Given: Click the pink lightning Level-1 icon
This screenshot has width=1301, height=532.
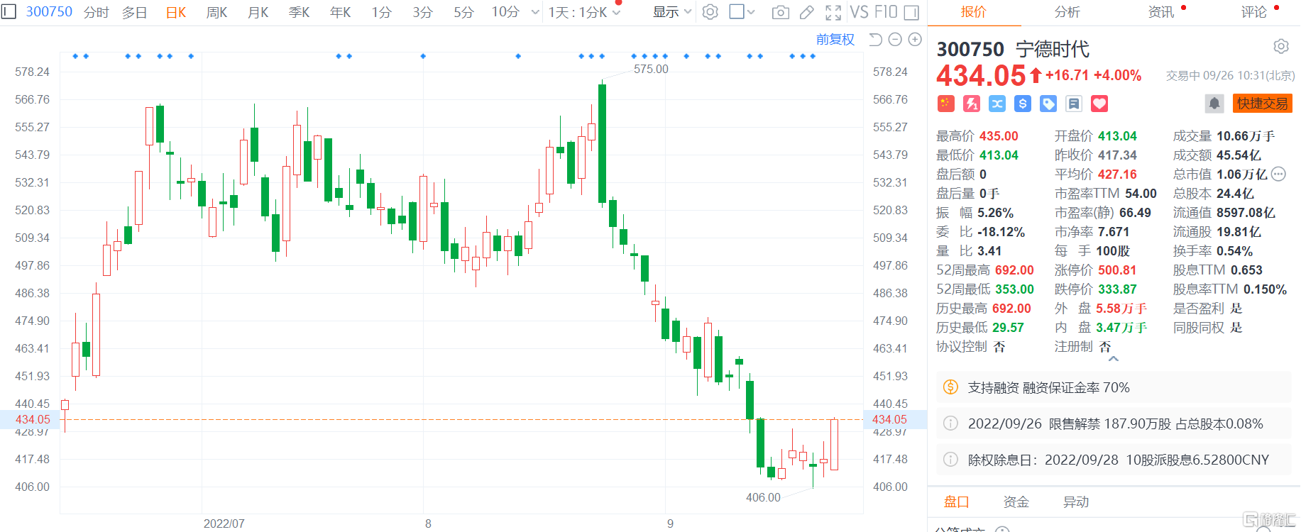Looking at the screenshot, I should point(972,104).
